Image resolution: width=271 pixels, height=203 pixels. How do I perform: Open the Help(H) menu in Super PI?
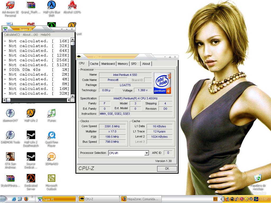46,35
